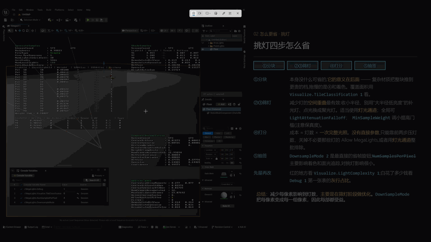Open the Perspective view dropdown
Image resolution: width=431 pixels, height=242 pixels.
(130, 31)
